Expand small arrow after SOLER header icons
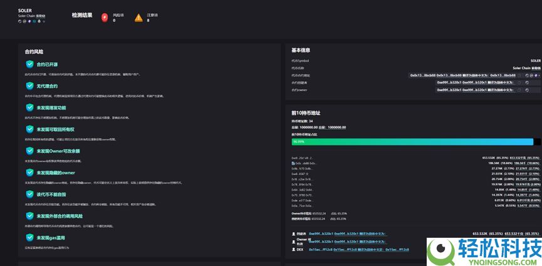Screen dimensions: 542x266 coord(44,21)
